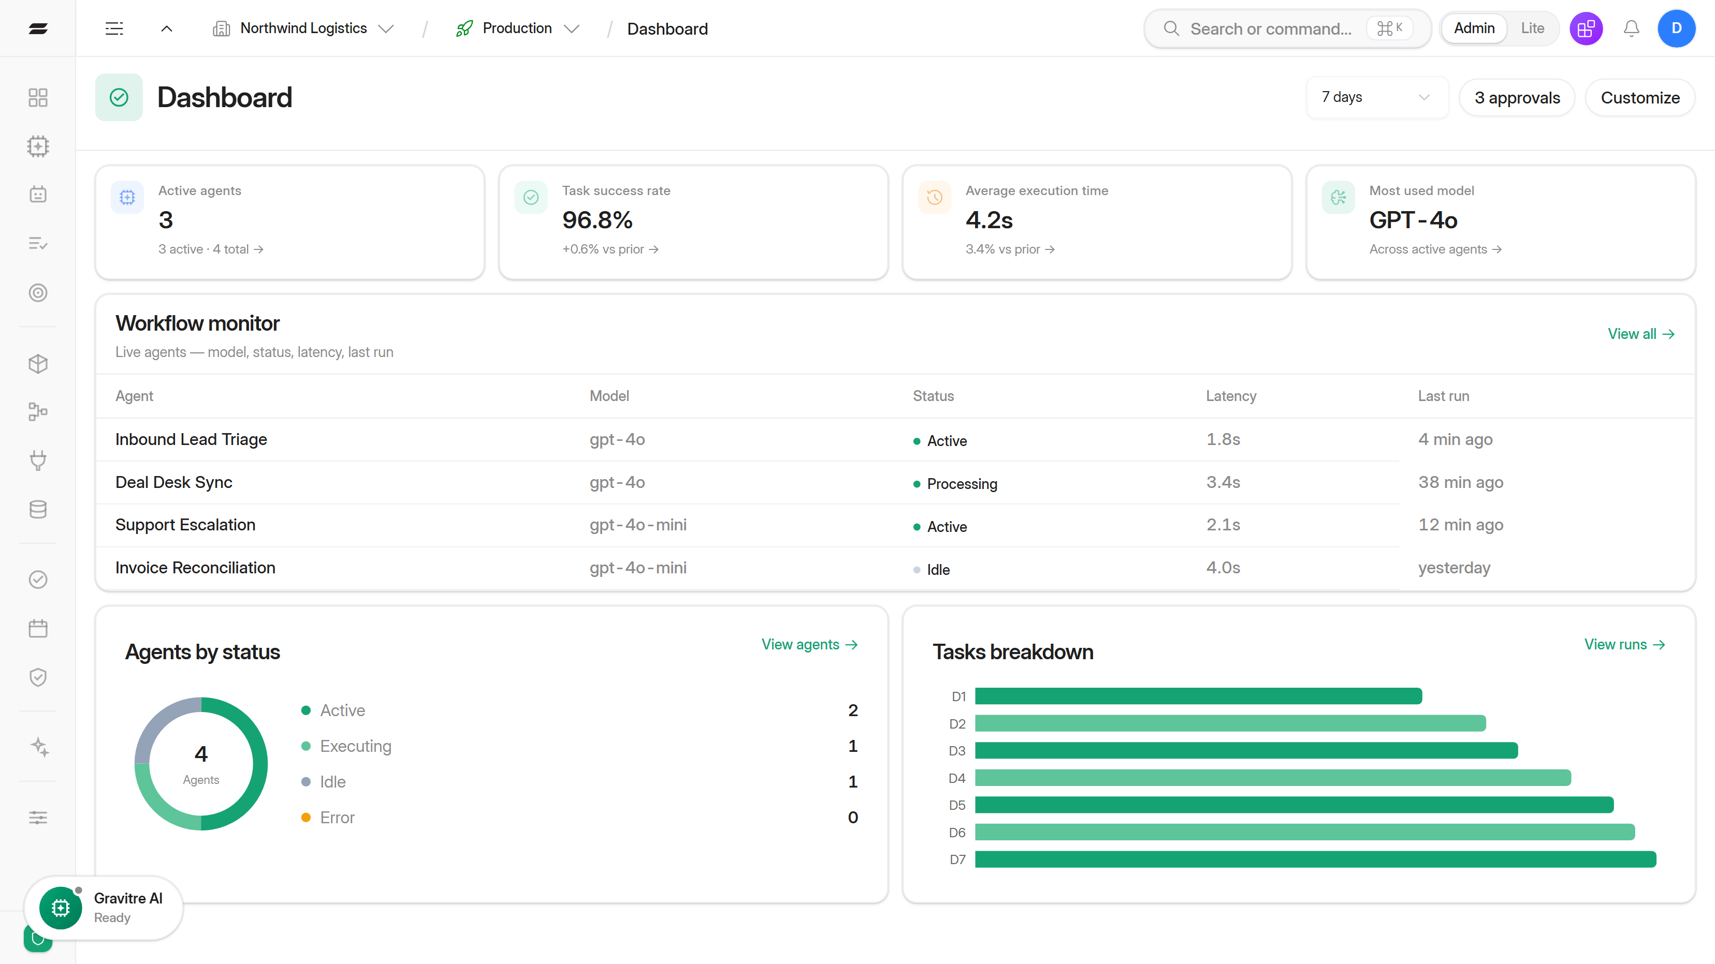
Task: Click the Executing legend entry
Action: point(579,747)
